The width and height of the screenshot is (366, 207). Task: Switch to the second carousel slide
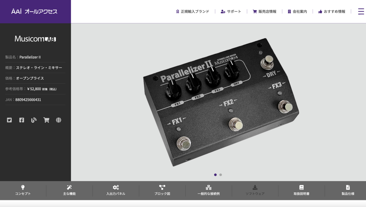pos(220,174)
